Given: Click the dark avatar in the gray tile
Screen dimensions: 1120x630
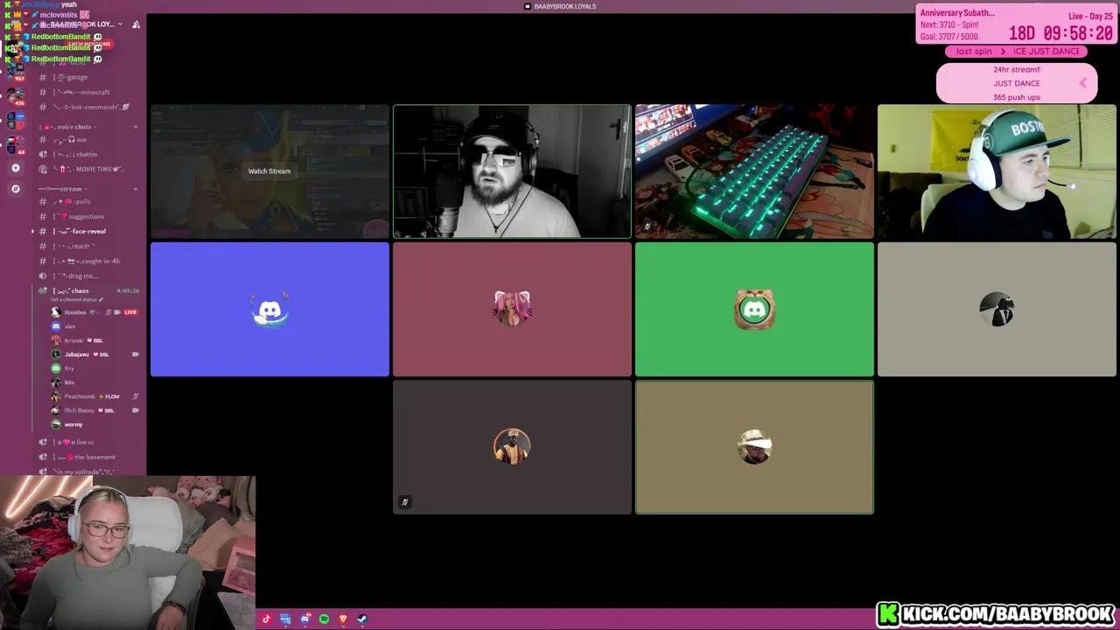Looking at the screenshot, I should [997, 310].
